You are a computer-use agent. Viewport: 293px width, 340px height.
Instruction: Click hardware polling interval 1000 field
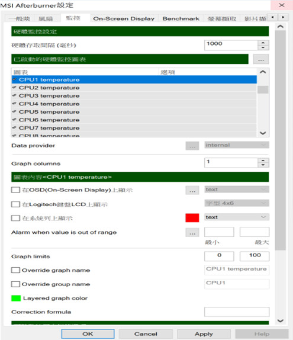pyautogui.click(x=231, y=45)
